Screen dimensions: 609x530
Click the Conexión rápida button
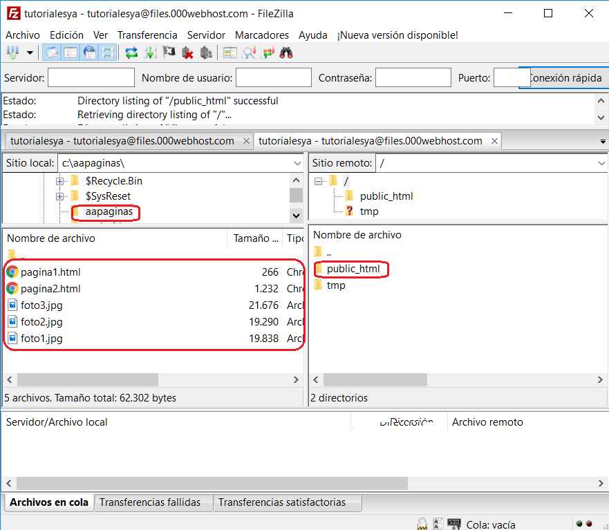click(565, 77)
